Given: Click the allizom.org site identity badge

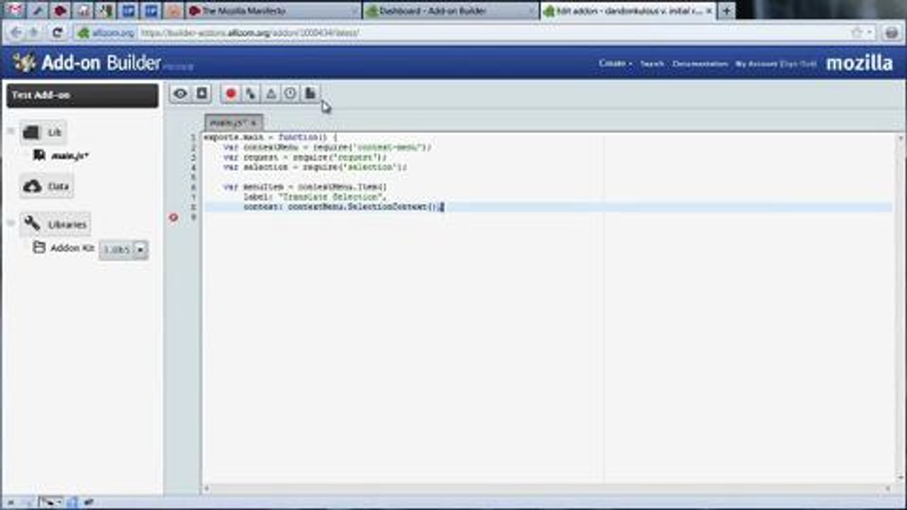Looking at the screenshot, I should point(106,33).
